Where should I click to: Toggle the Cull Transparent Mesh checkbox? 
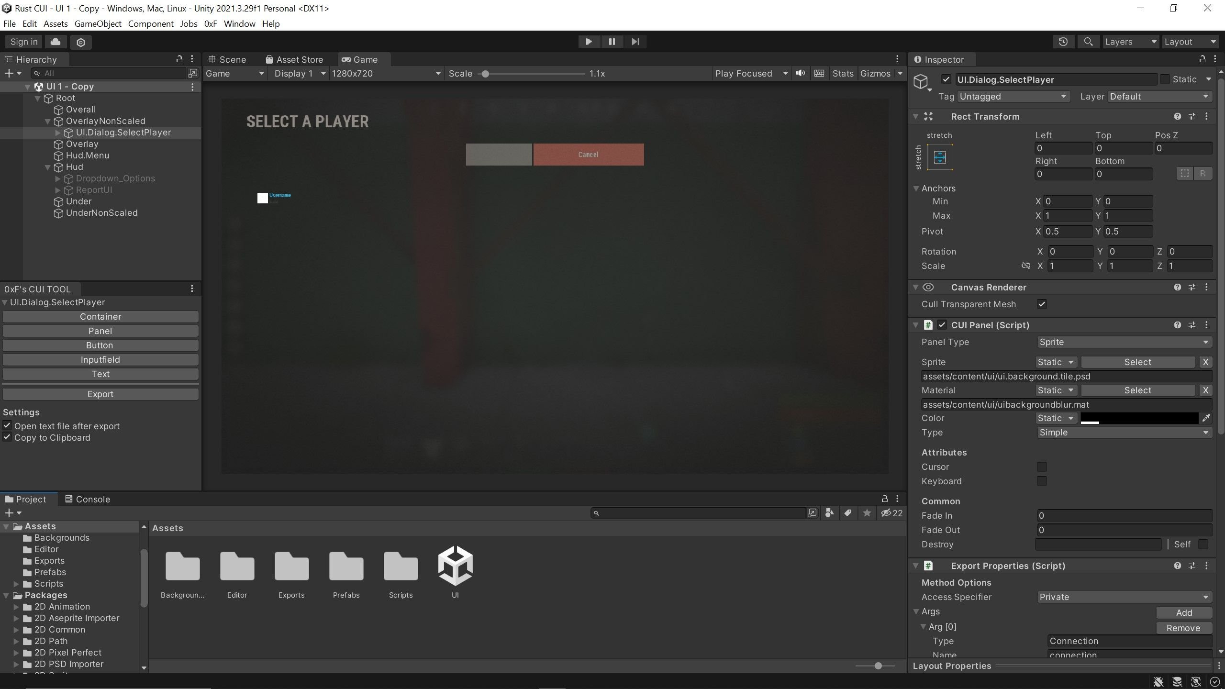pos(1042,304)
